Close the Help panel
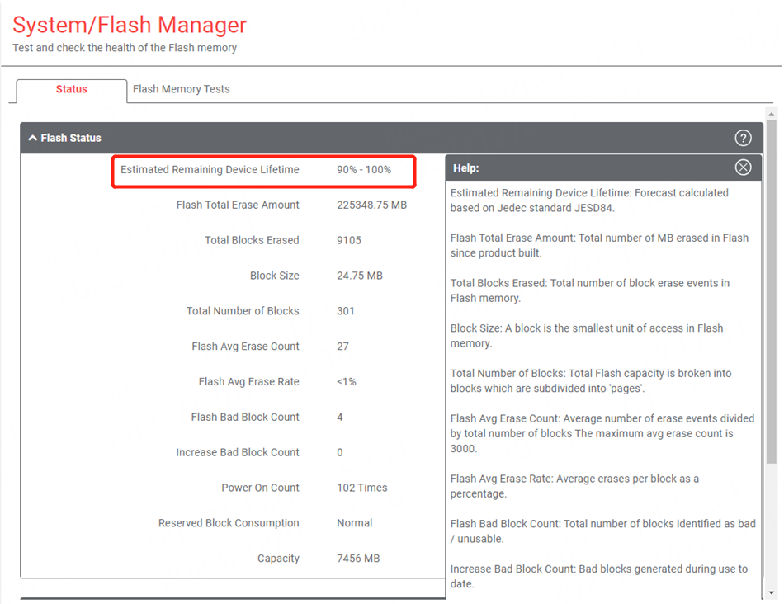 pyautogui.click(x=743, y=168)
